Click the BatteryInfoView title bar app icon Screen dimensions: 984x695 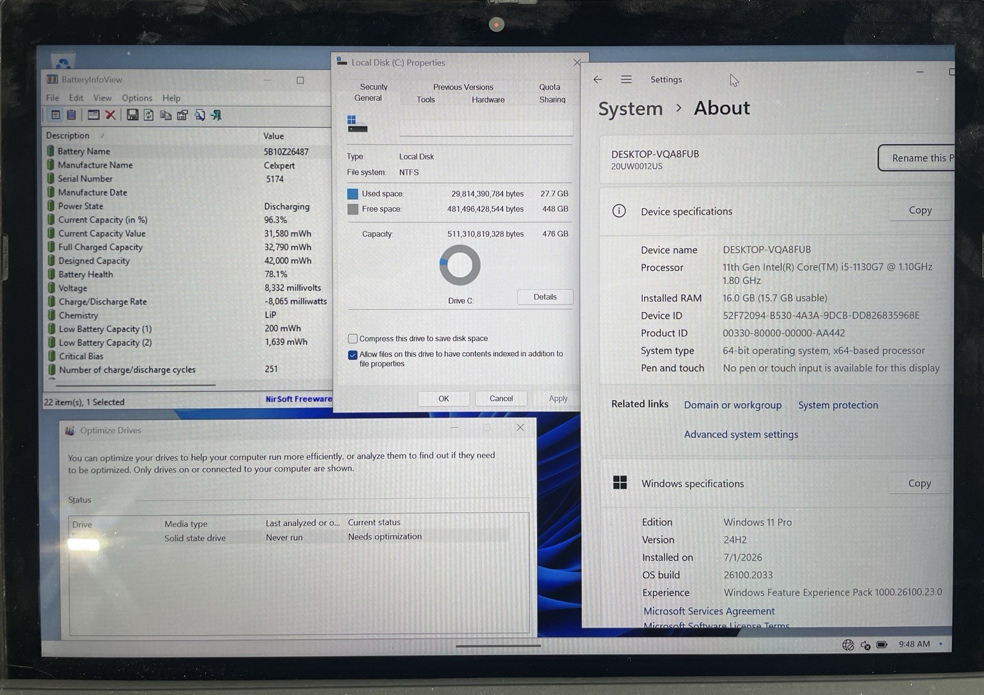point(52,79)
